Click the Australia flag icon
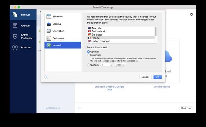This screenshot has width=206, height=127. (x=89, y=28)
